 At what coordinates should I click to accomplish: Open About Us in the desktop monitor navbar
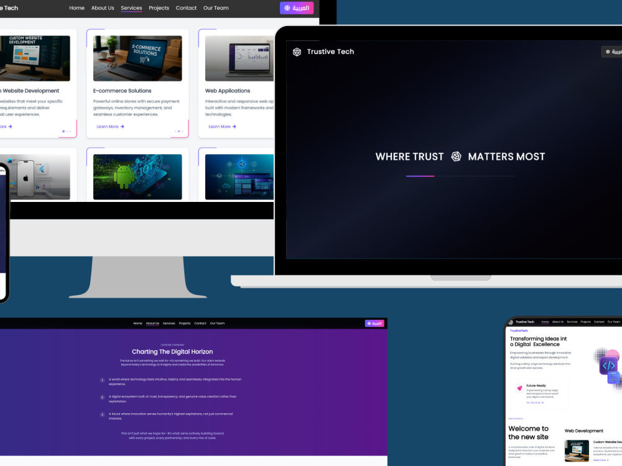click(x=103, y=8)
